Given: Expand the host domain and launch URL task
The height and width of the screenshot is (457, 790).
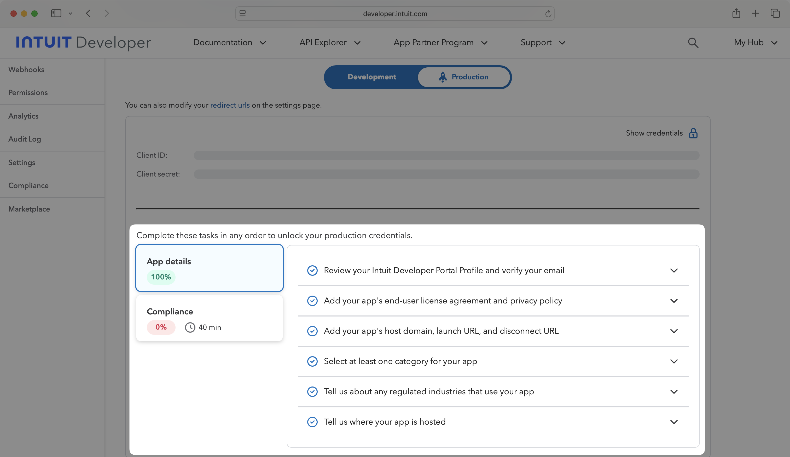Looking at the screenshot, I should click(674, 331).
